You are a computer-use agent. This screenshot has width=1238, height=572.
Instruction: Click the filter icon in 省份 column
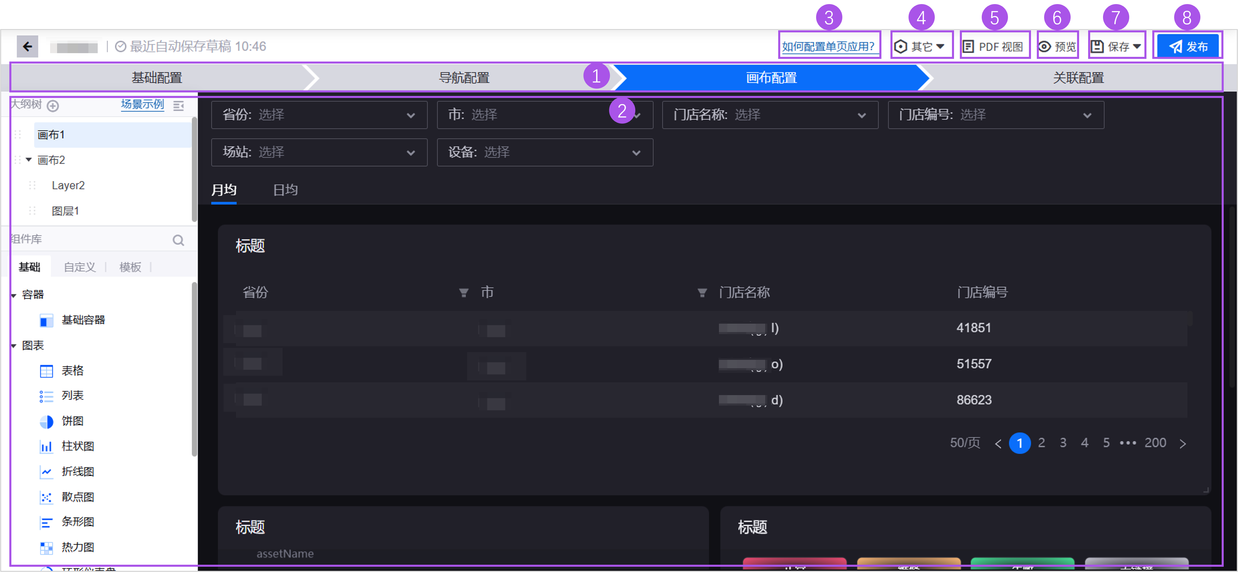[x=463, y=293]
